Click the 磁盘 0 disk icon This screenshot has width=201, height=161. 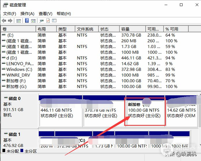(x=6, y=98)
